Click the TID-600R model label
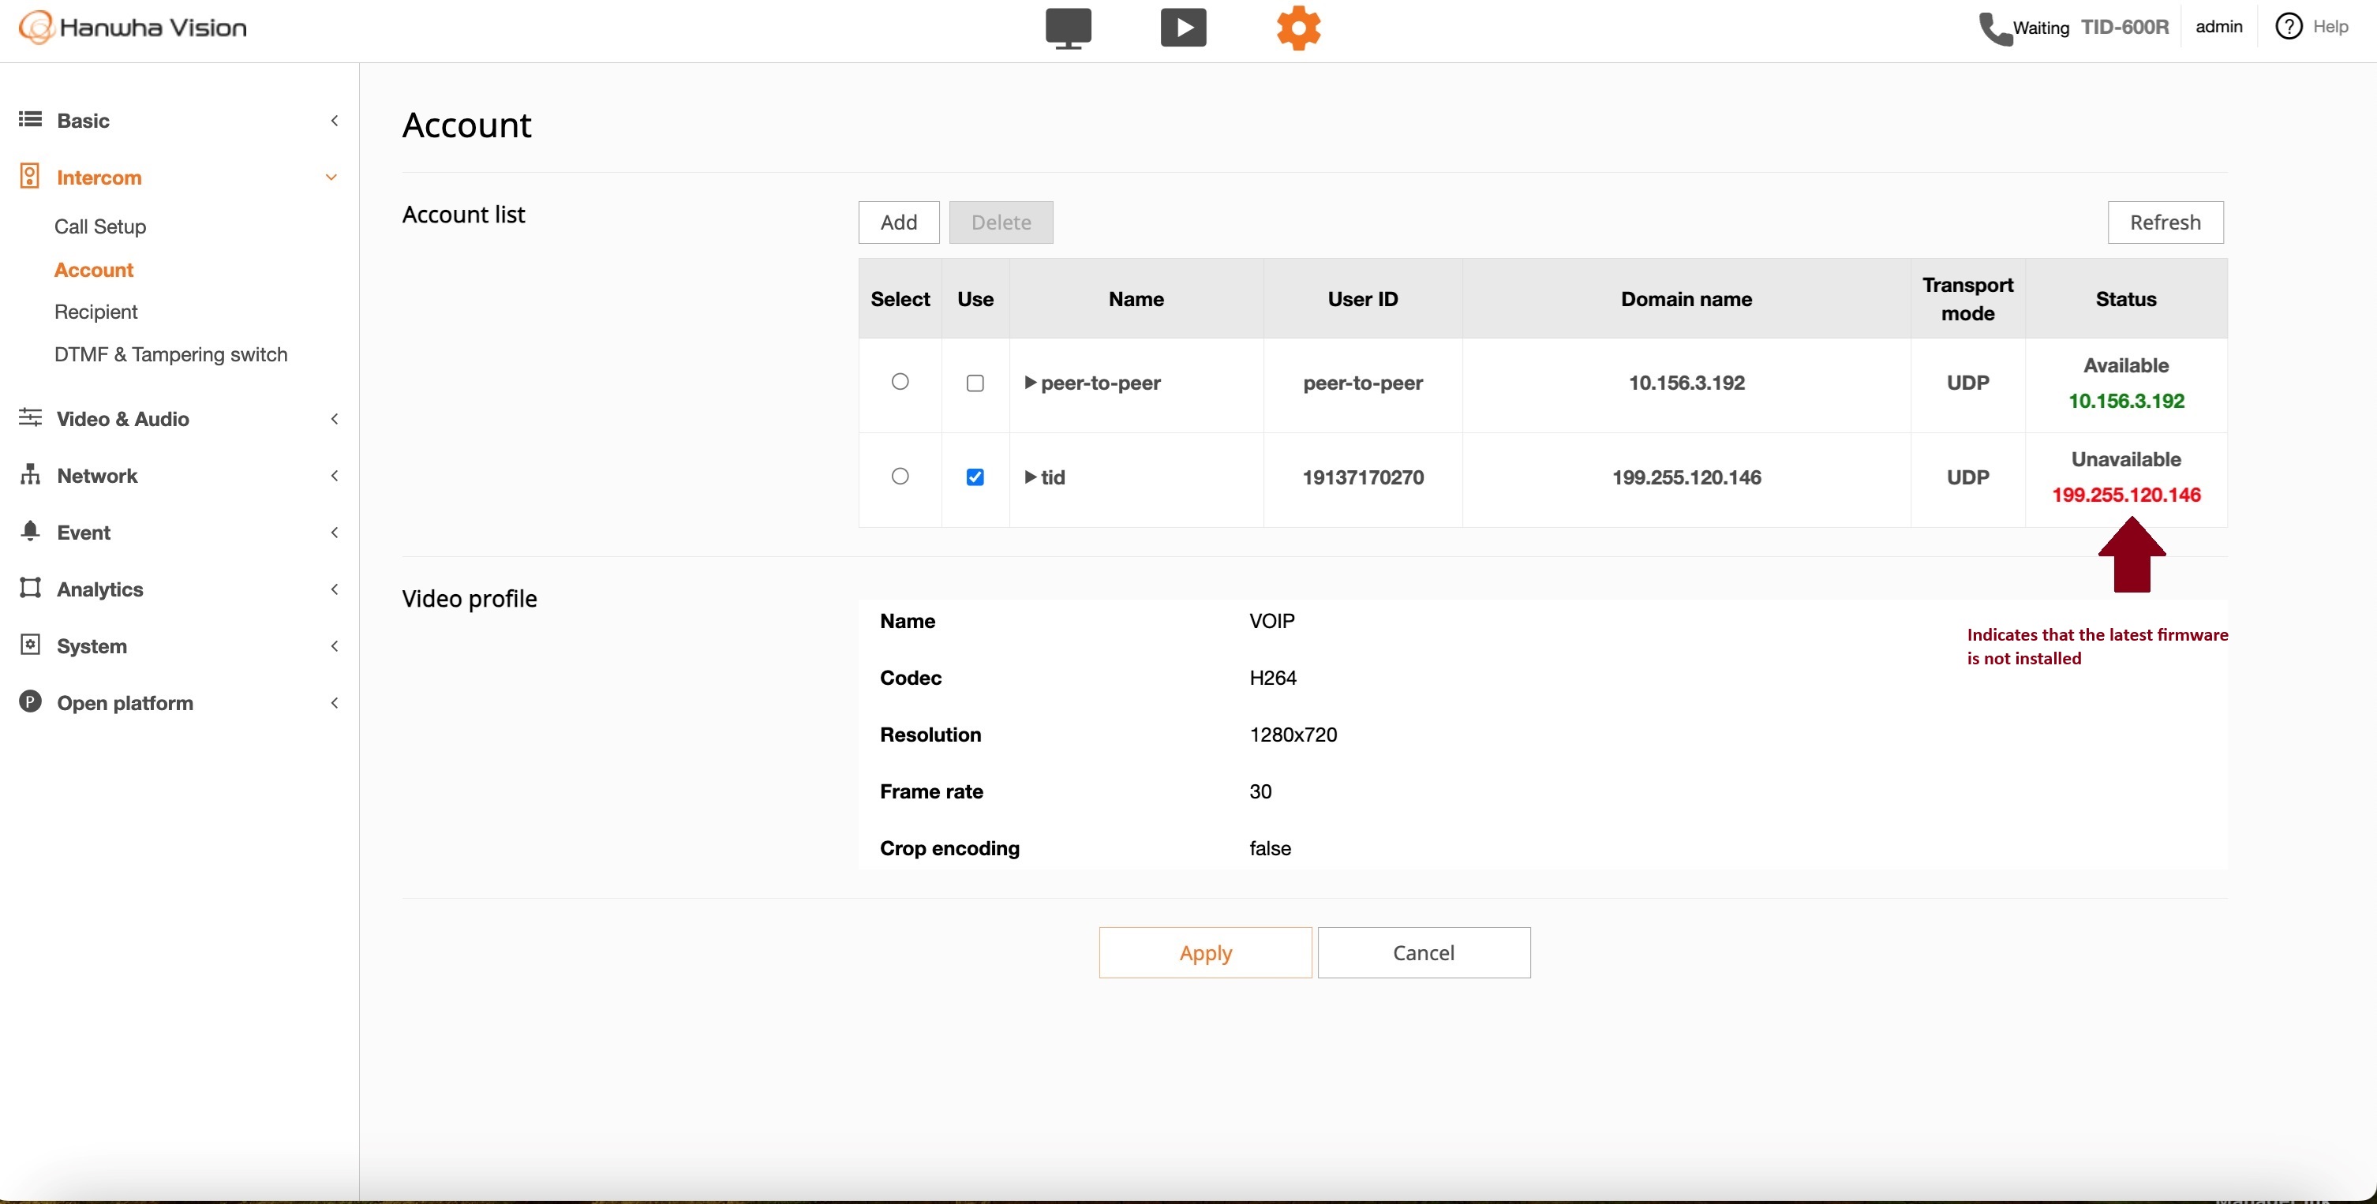The image size is (2377, 1204). coord(2124,27)
